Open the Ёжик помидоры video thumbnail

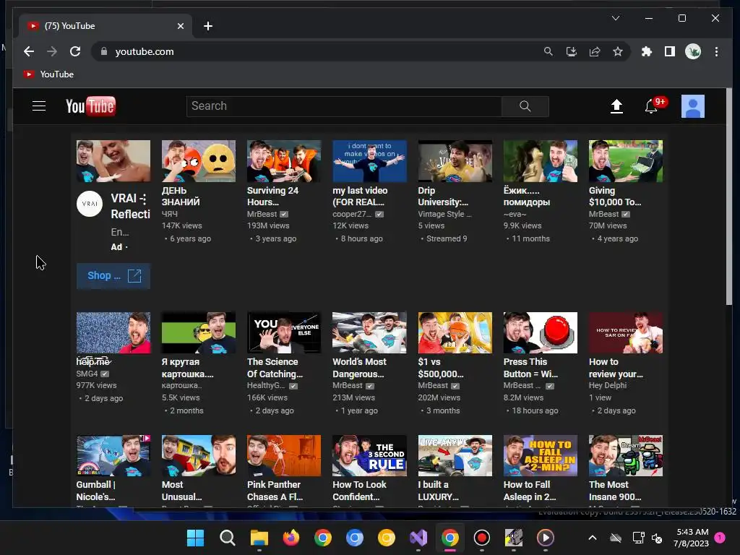(x=541, y=161)
